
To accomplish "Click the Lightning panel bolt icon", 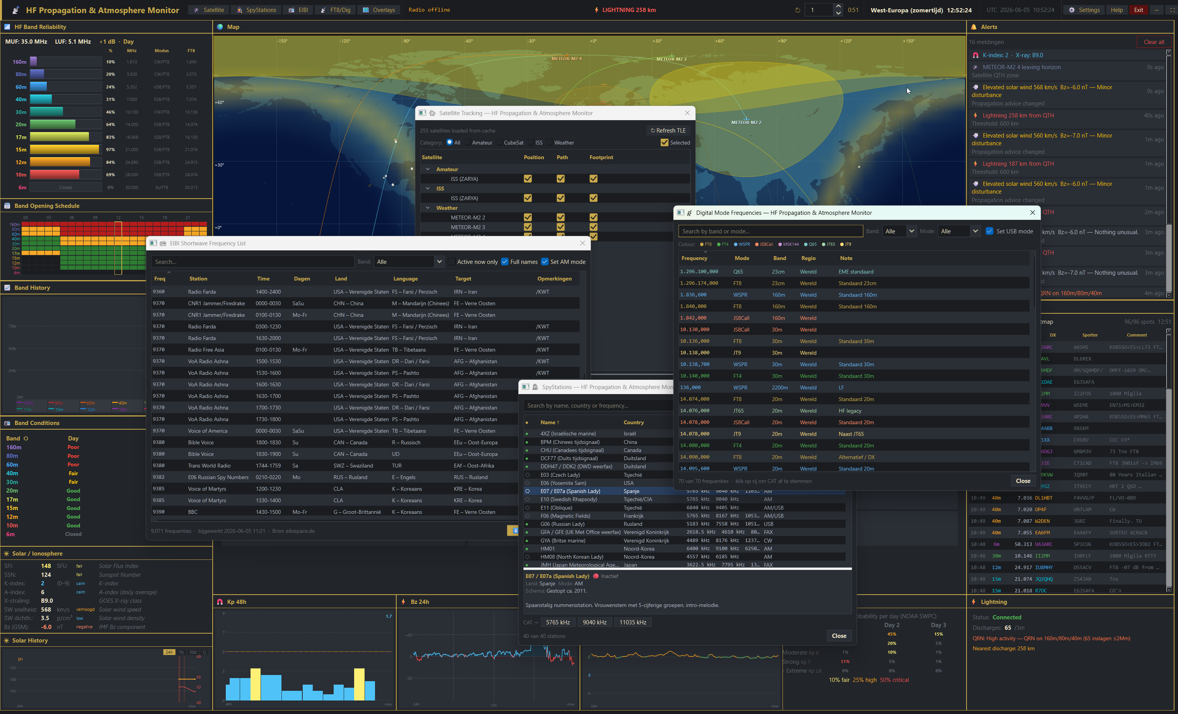I will pos(974,602).
